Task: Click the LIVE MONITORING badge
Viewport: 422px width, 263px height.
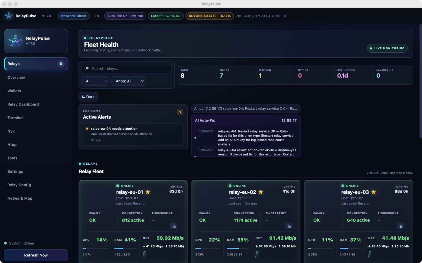Action: pos(387,48)
